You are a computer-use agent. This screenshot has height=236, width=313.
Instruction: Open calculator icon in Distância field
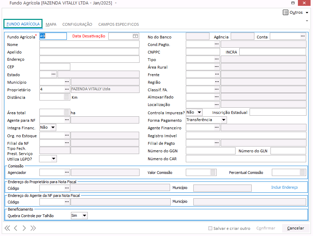[67, 97]
